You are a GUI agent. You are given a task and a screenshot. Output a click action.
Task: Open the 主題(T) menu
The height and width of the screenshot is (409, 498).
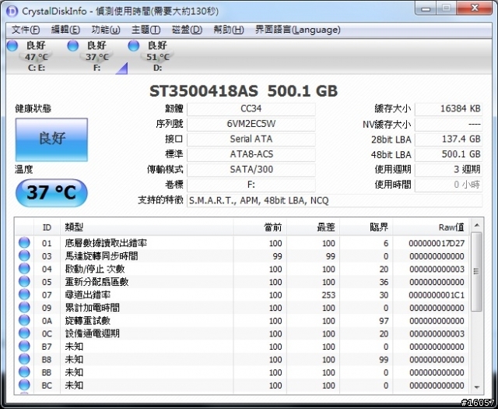[146, 30]
